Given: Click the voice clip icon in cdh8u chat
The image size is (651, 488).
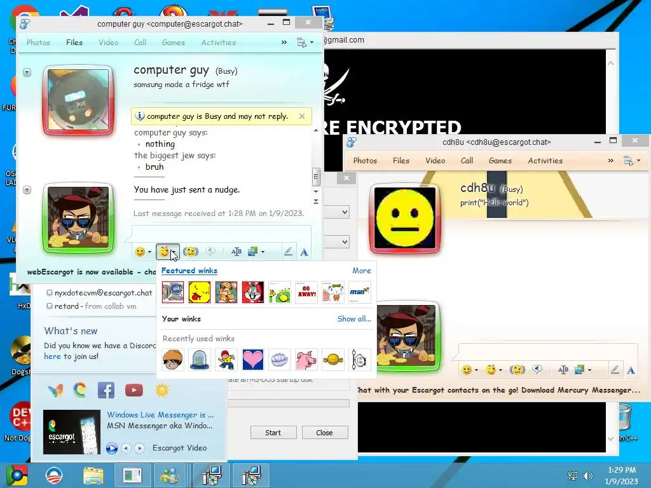Looking at the screenshot, I should pyautogui.click(x=537, y=370).
